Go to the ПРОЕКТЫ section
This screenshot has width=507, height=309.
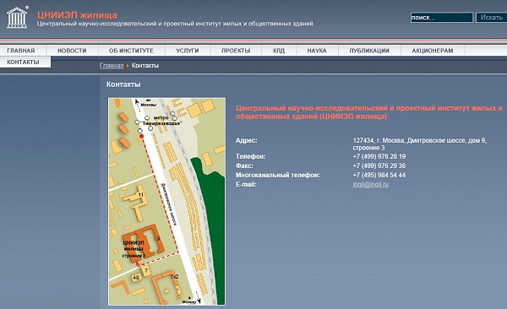click(x=236, y=51)
